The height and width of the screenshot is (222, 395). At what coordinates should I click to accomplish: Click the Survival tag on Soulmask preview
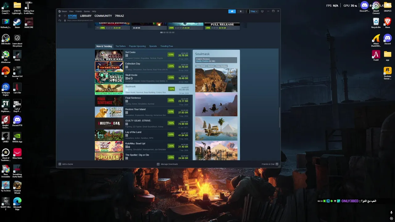coord(211,66)
